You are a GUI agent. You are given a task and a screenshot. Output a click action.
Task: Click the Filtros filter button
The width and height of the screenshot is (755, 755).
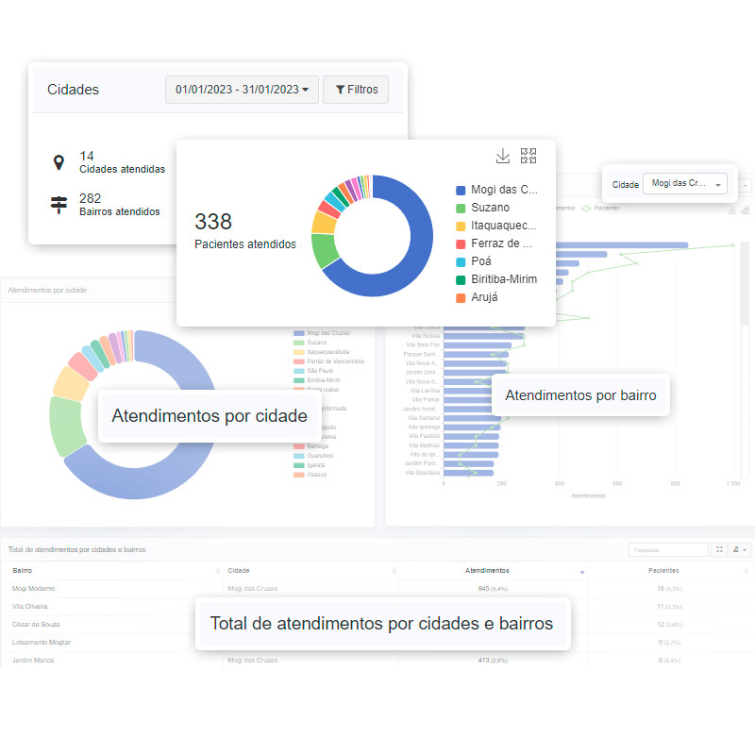(x=356, y=90)
